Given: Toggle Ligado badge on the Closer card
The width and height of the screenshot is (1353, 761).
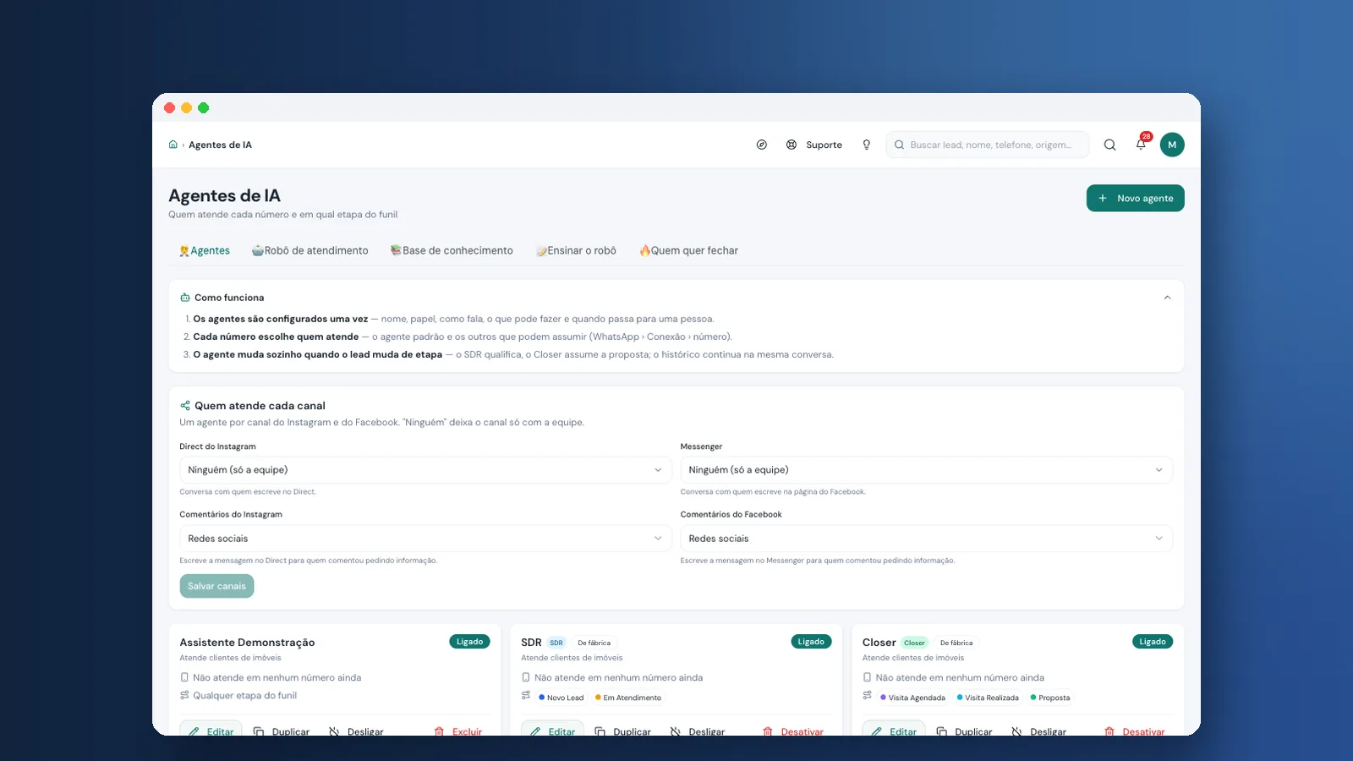Looking at the screenshot, I should click(1153, 642).
